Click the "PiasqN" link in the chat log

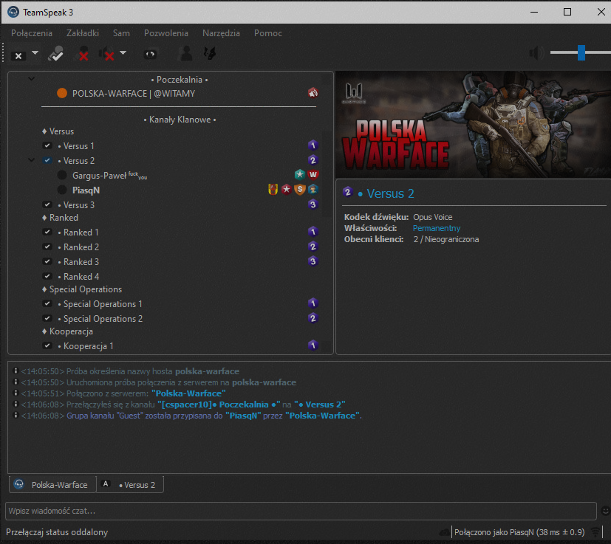coord(243,416)
